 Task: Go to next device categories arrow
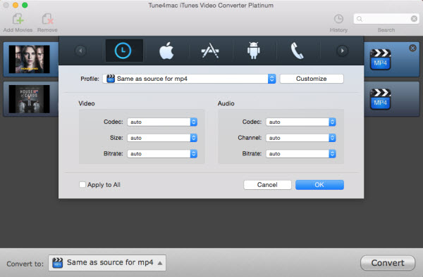343,51
